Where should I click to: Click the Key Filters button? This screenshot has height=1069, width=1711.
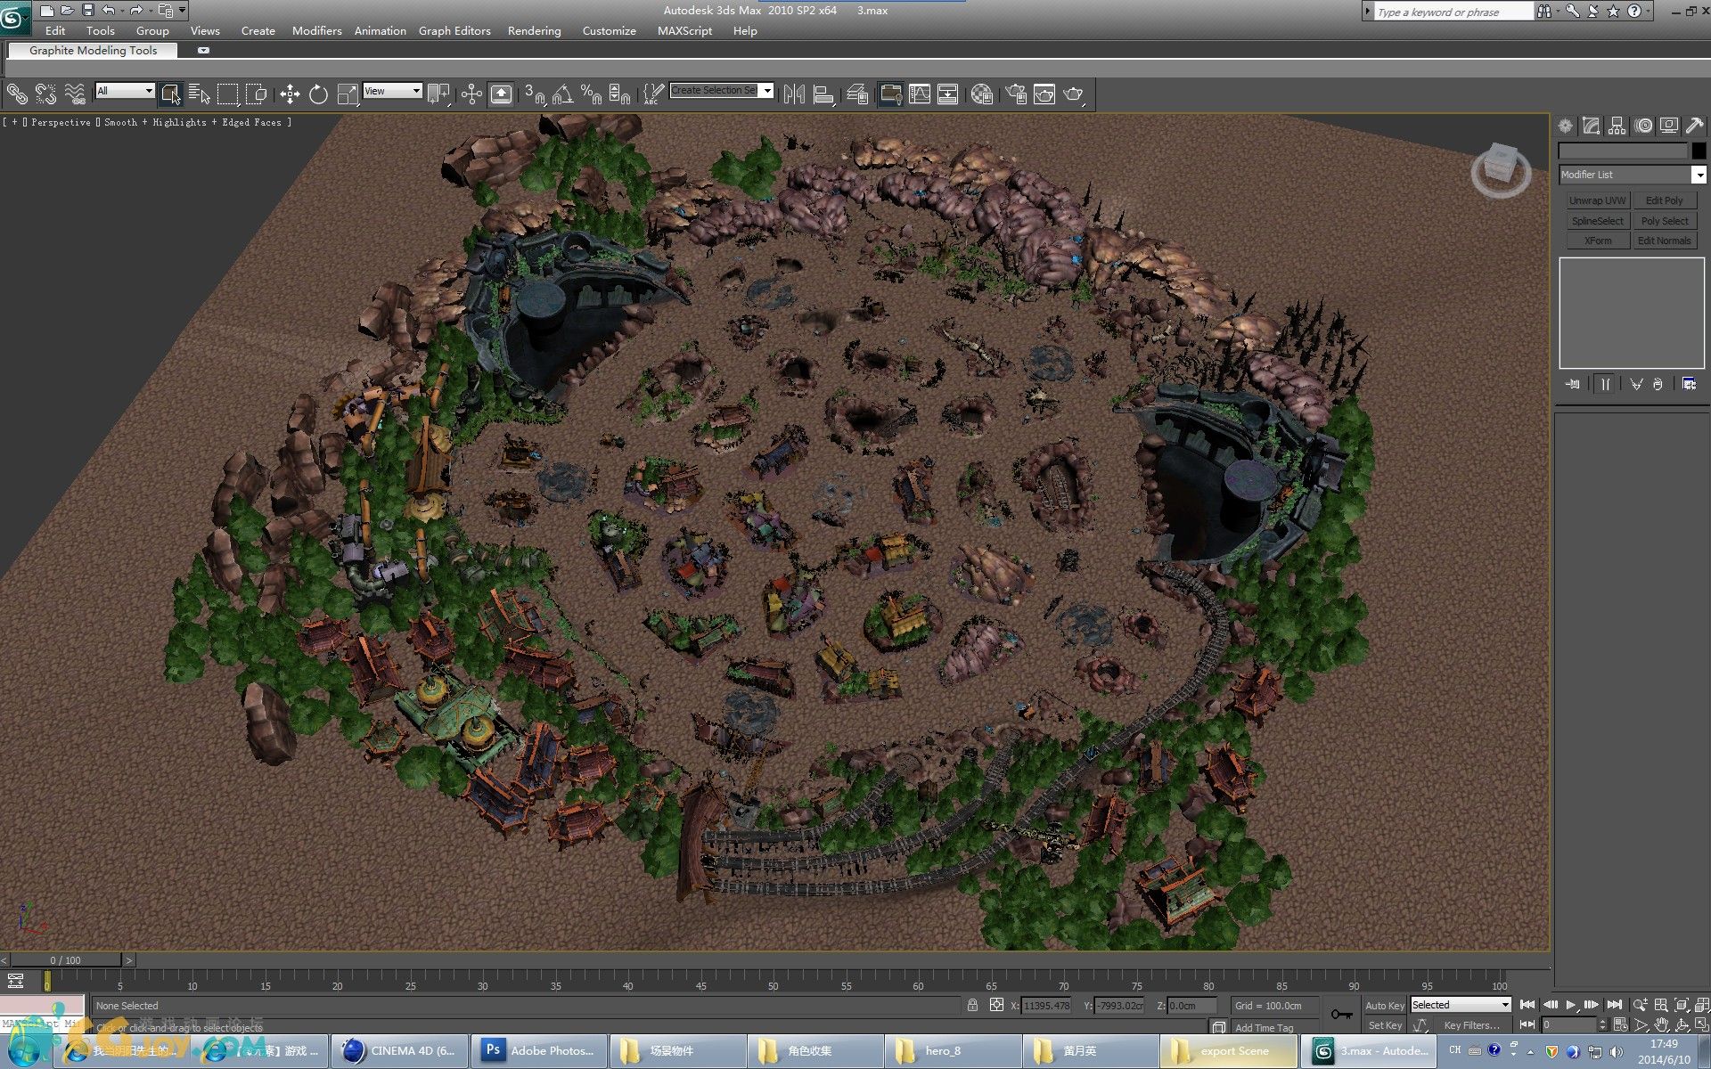coord(1471,1025)
